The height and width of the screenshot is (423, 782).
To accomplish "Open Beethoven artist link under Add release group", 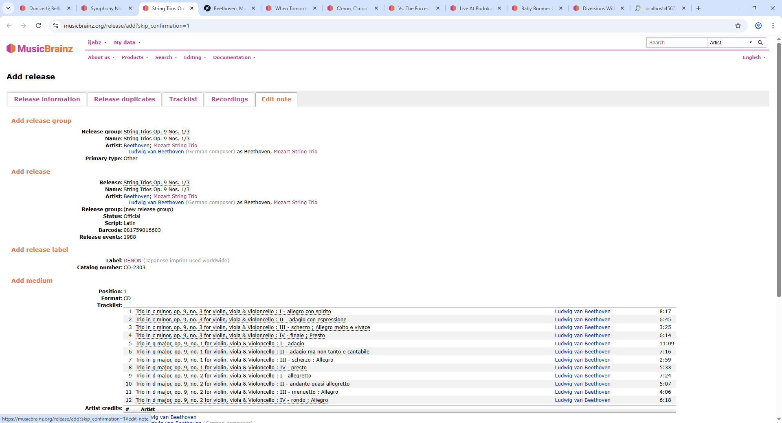I will tap(136, 146).
